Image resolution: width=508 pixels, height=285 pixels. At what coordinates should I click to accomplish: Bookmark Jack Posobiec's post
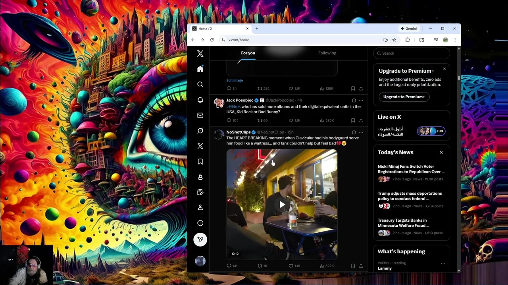[353, 120]
